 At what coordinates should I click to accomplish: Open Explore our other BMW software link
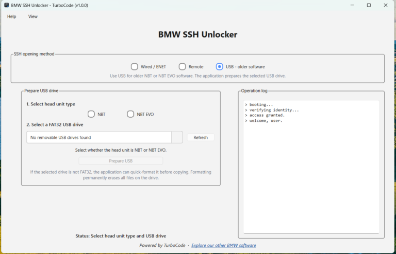pyautogui.click(x=223, y=245)
